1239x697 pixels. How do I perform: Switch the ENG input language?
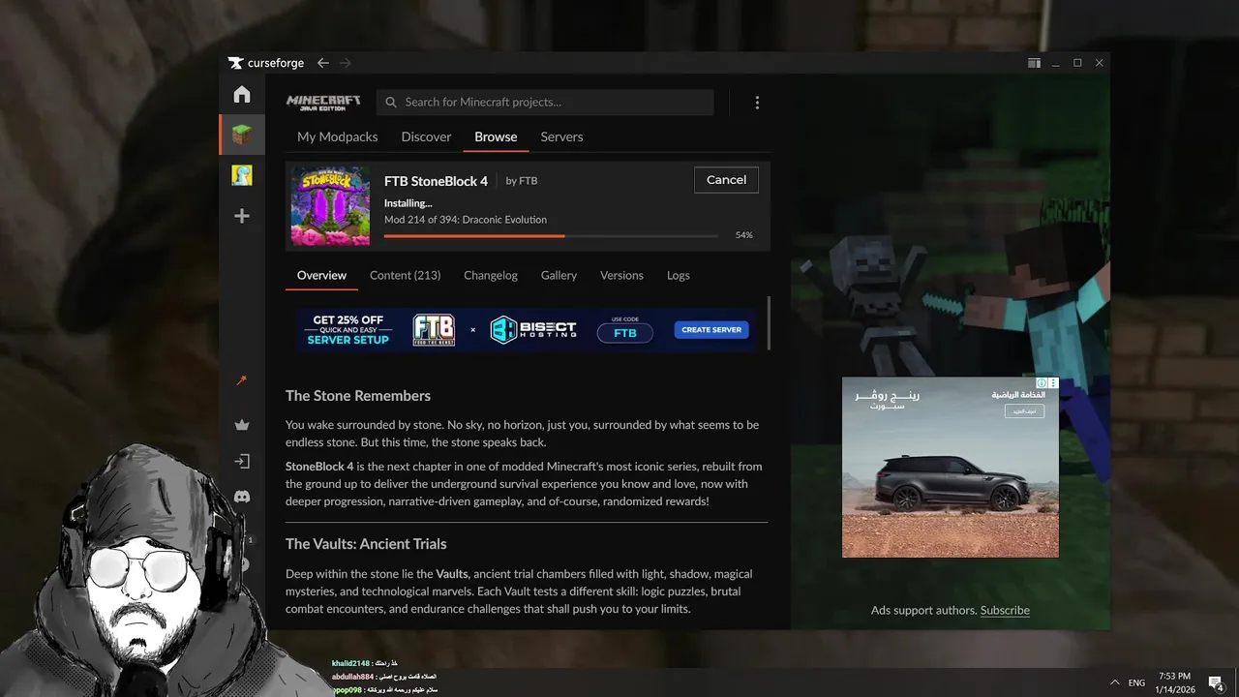point(1136,682)
